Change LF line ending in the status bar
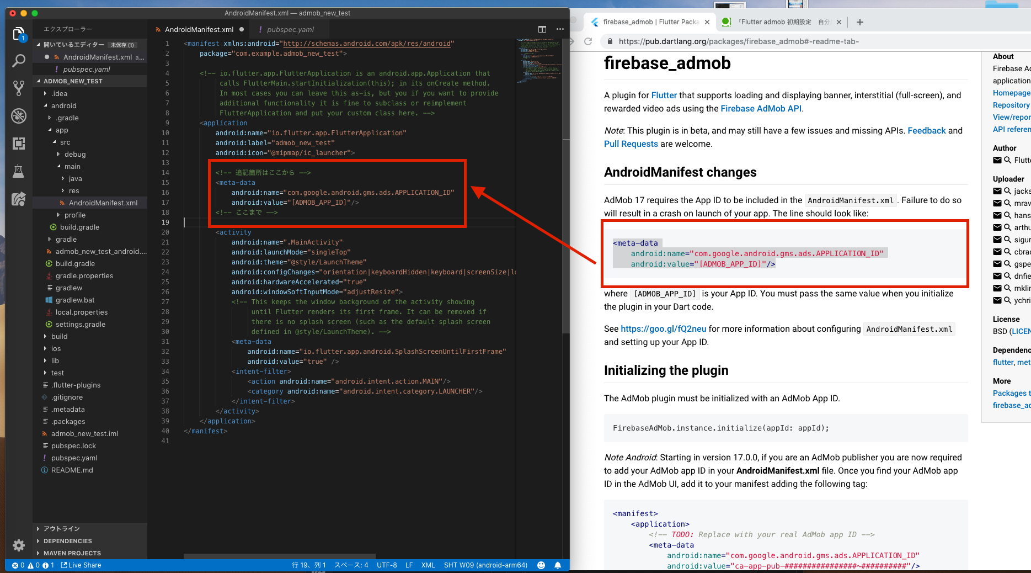 (409, 565)
